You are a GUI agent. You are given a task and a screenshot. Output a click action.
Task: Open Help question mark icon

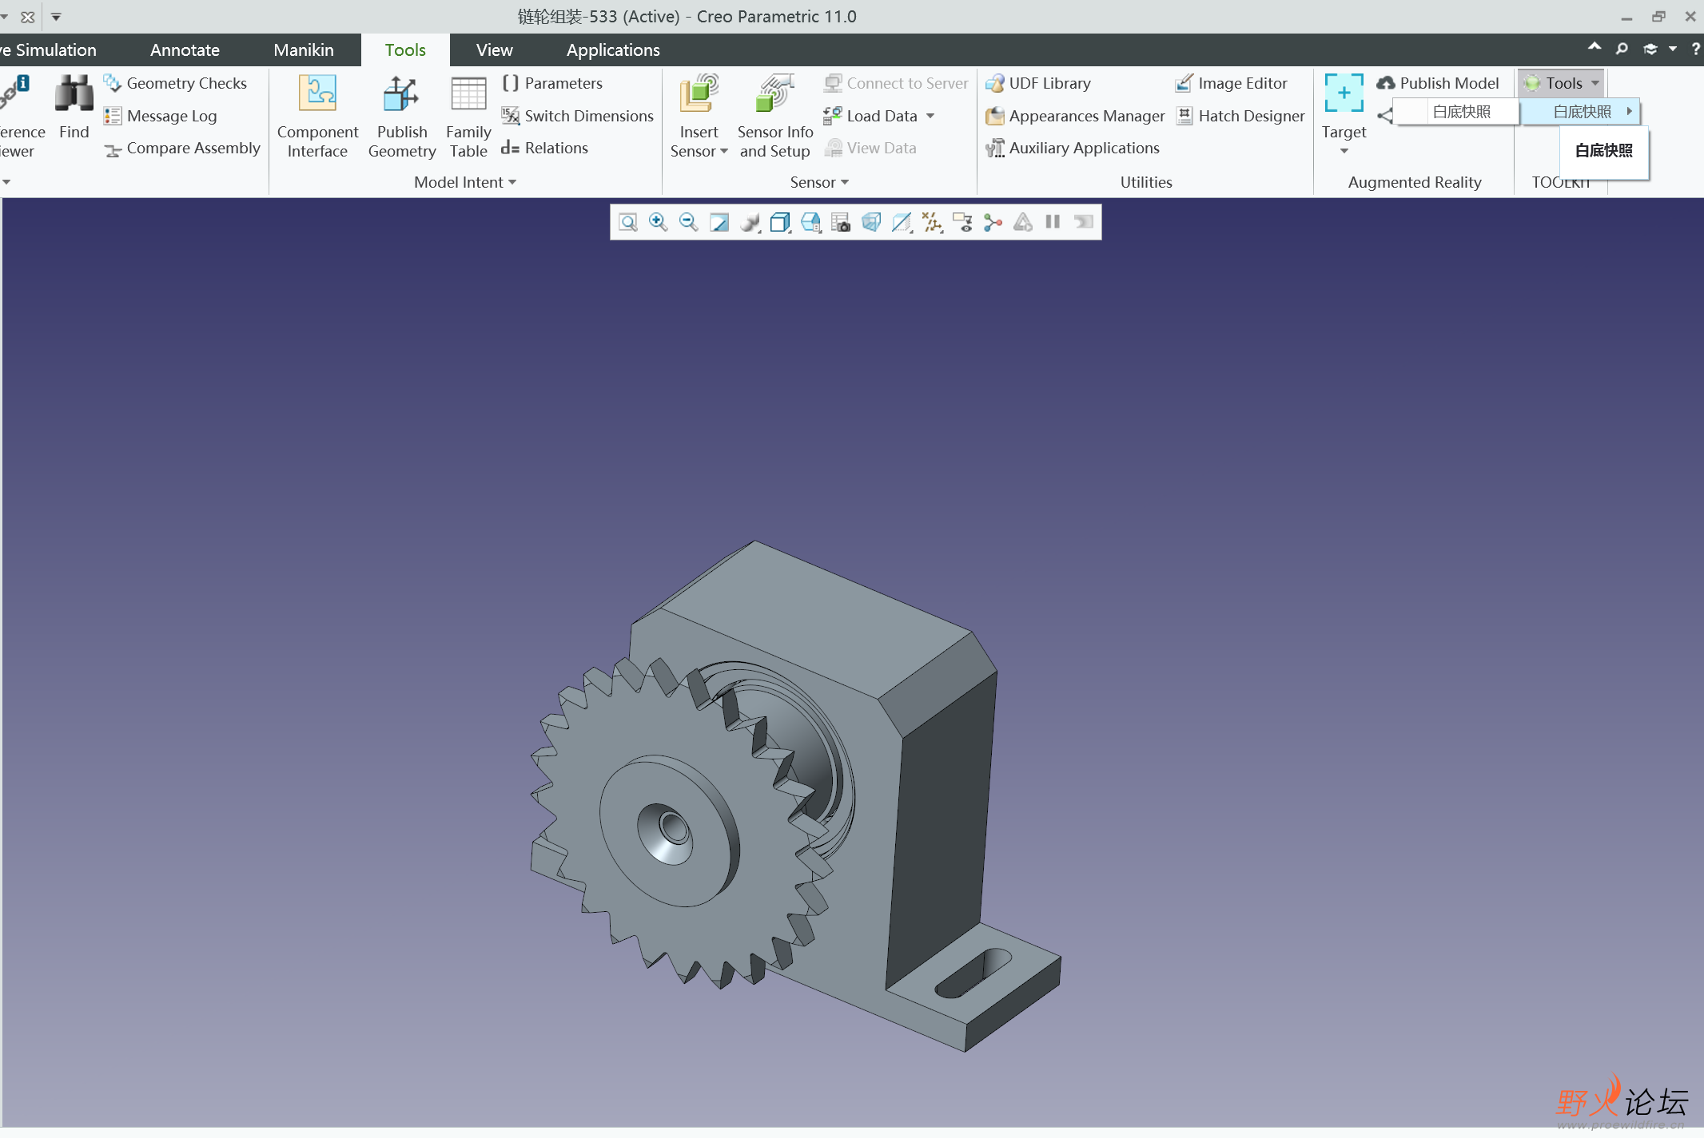point(1695,49)
